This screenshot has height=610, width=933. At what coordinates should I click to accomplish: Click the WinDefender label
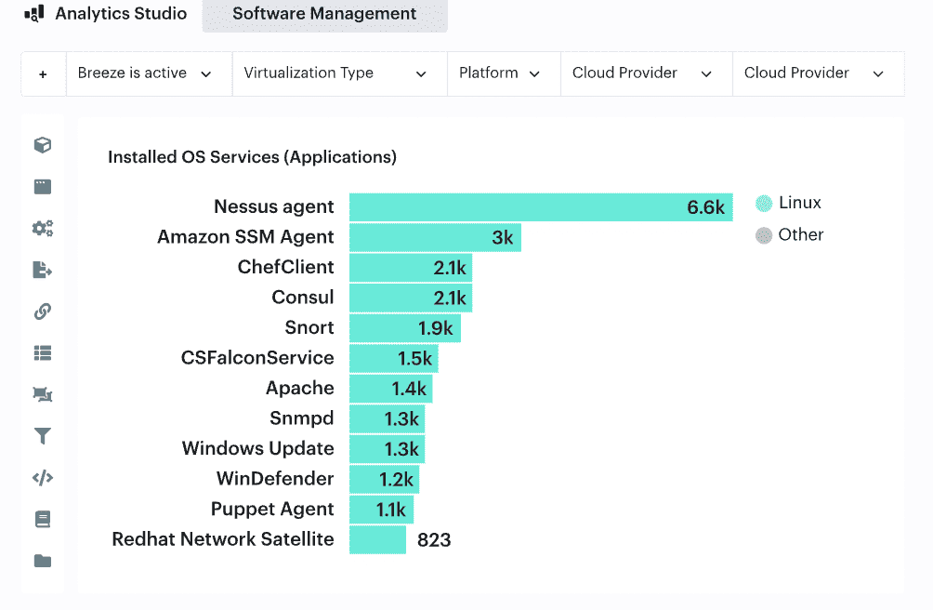point(275,479)
